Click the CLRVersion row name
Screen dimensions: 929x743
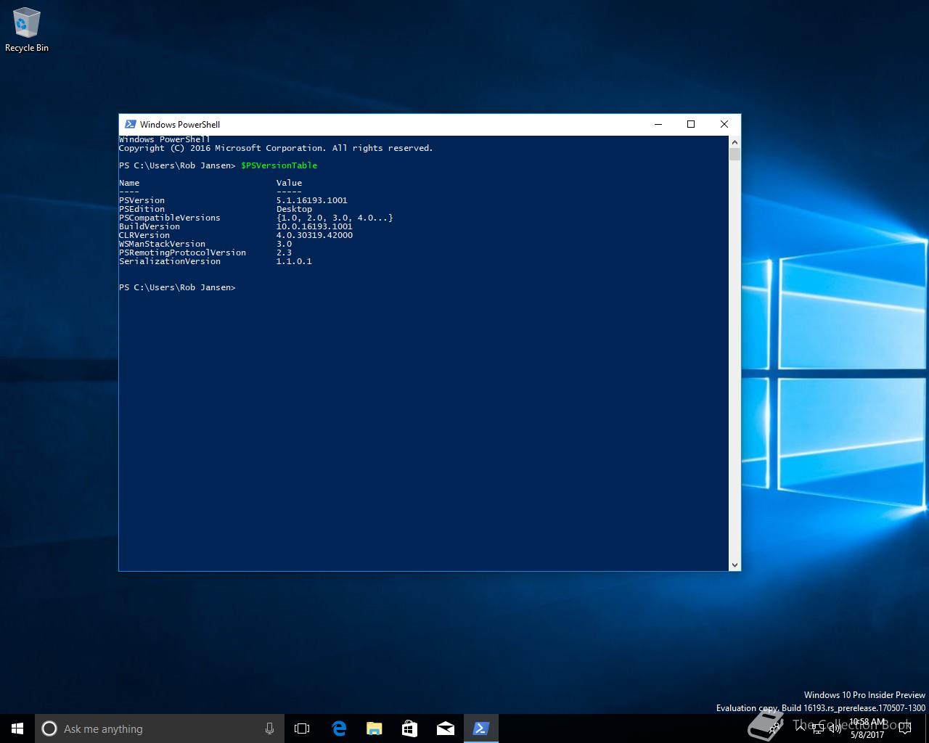(144, 235)
